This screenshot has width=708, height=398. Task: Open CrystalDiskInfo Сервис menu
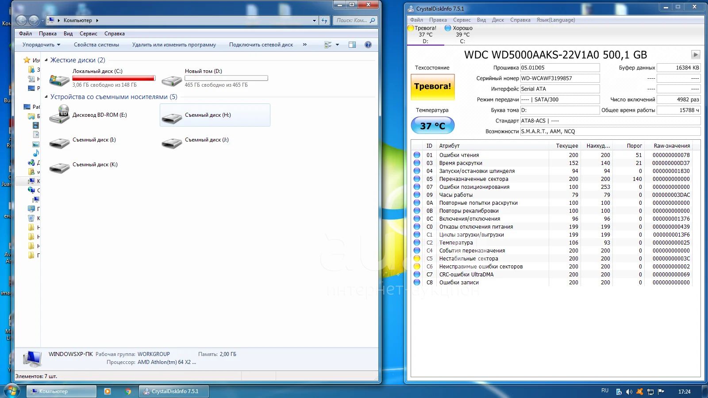coord(462,20)
